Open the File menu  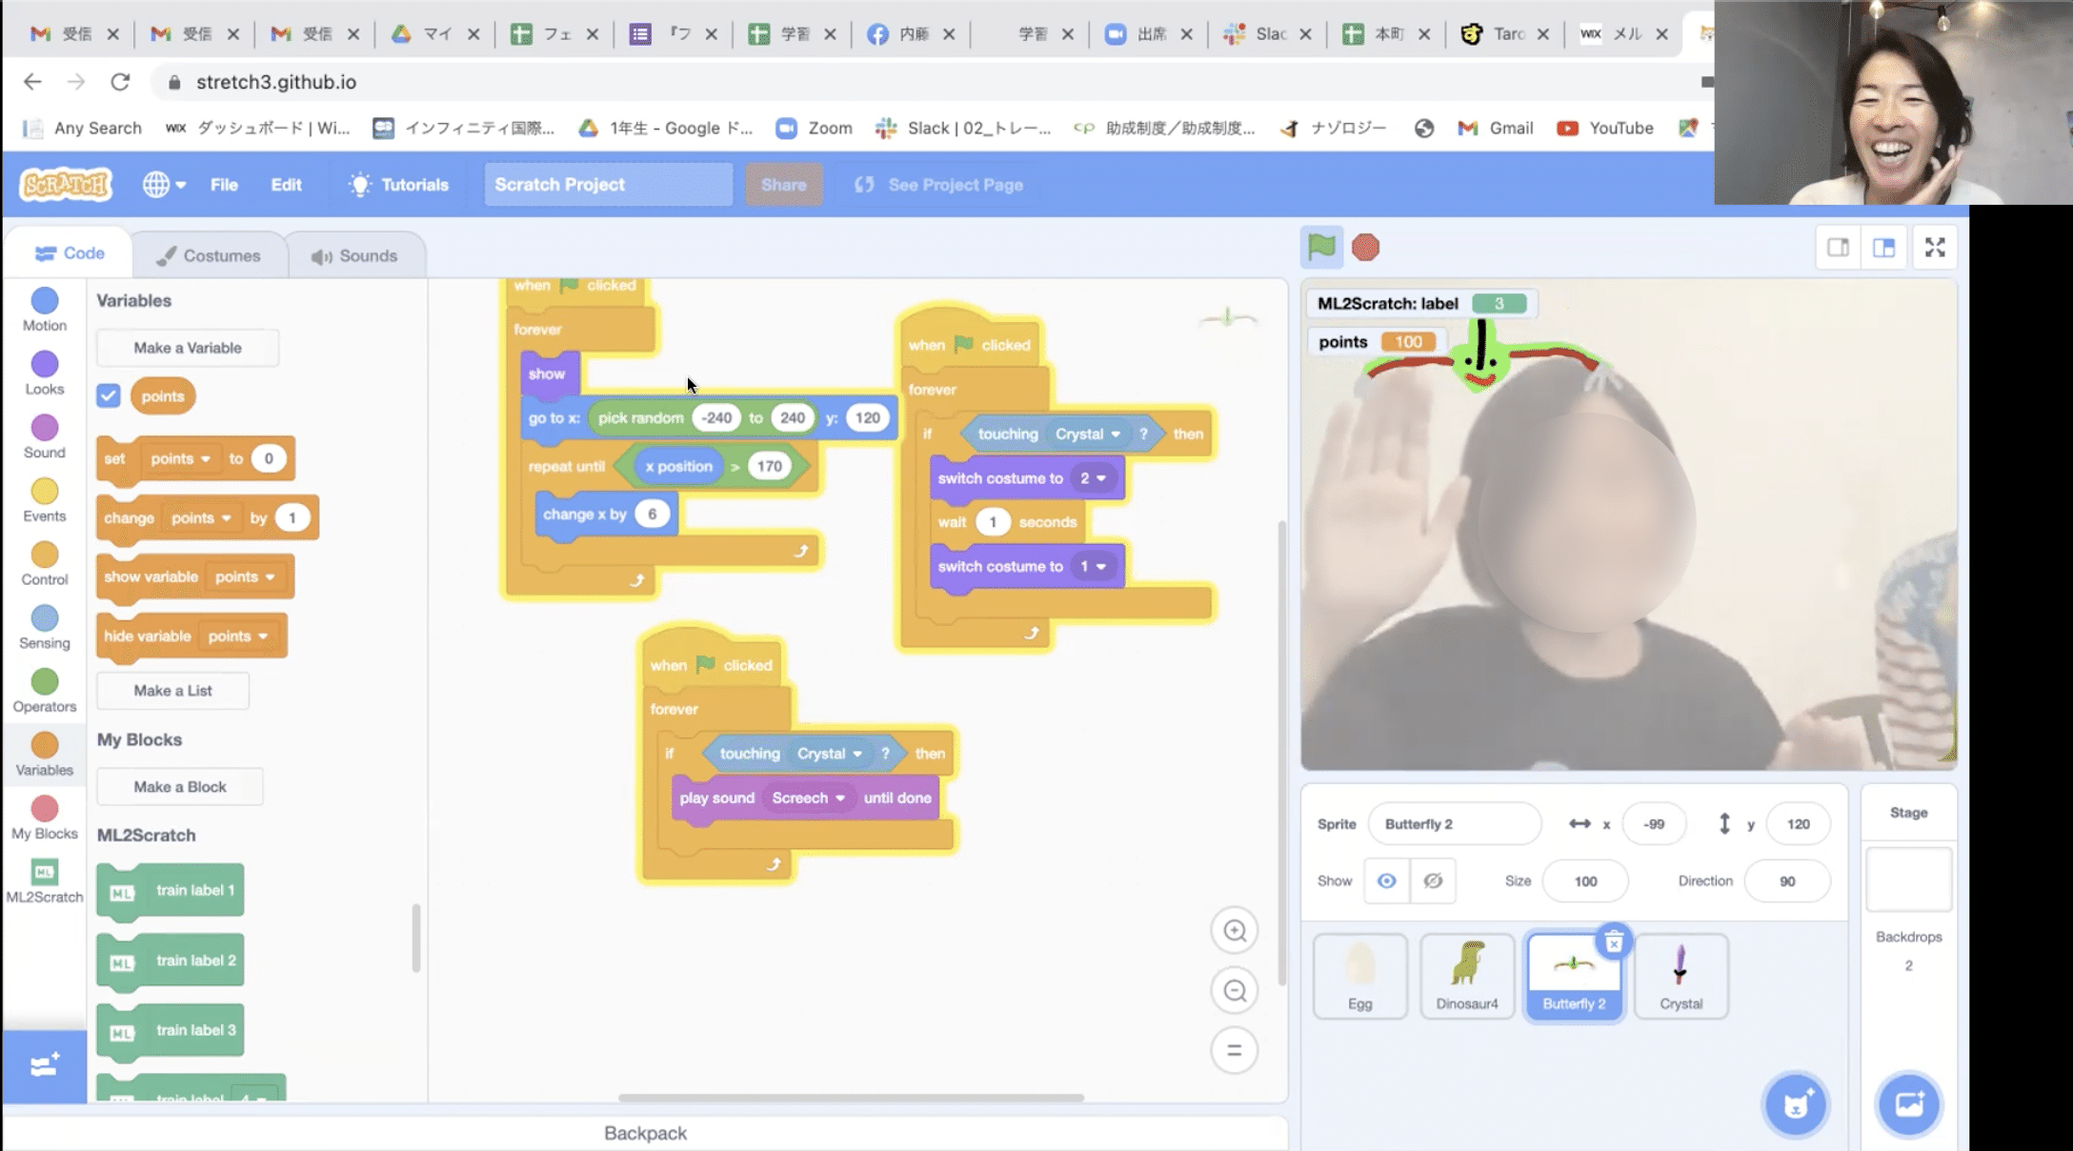tap(224, 184)
